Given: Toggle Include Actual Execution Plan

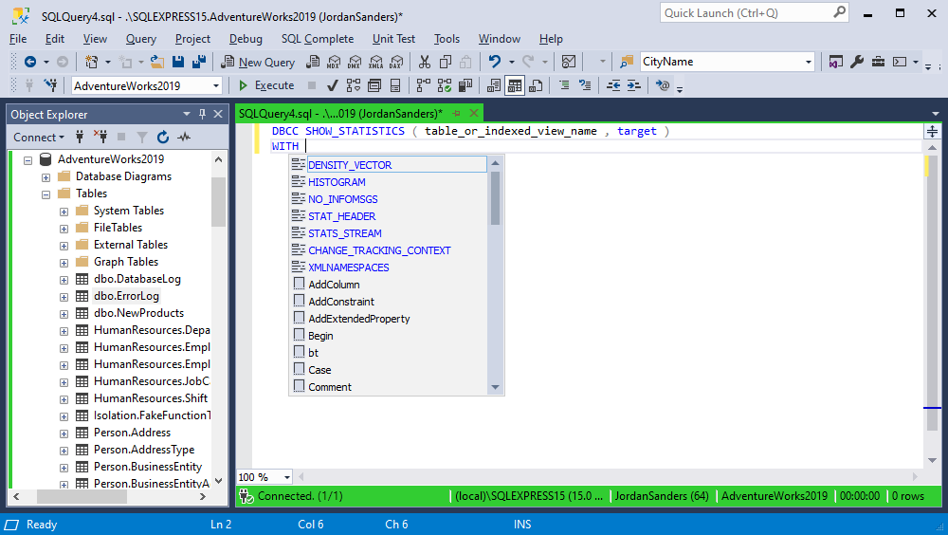Looking at the screenshot, I should click(x=423, y=86).
